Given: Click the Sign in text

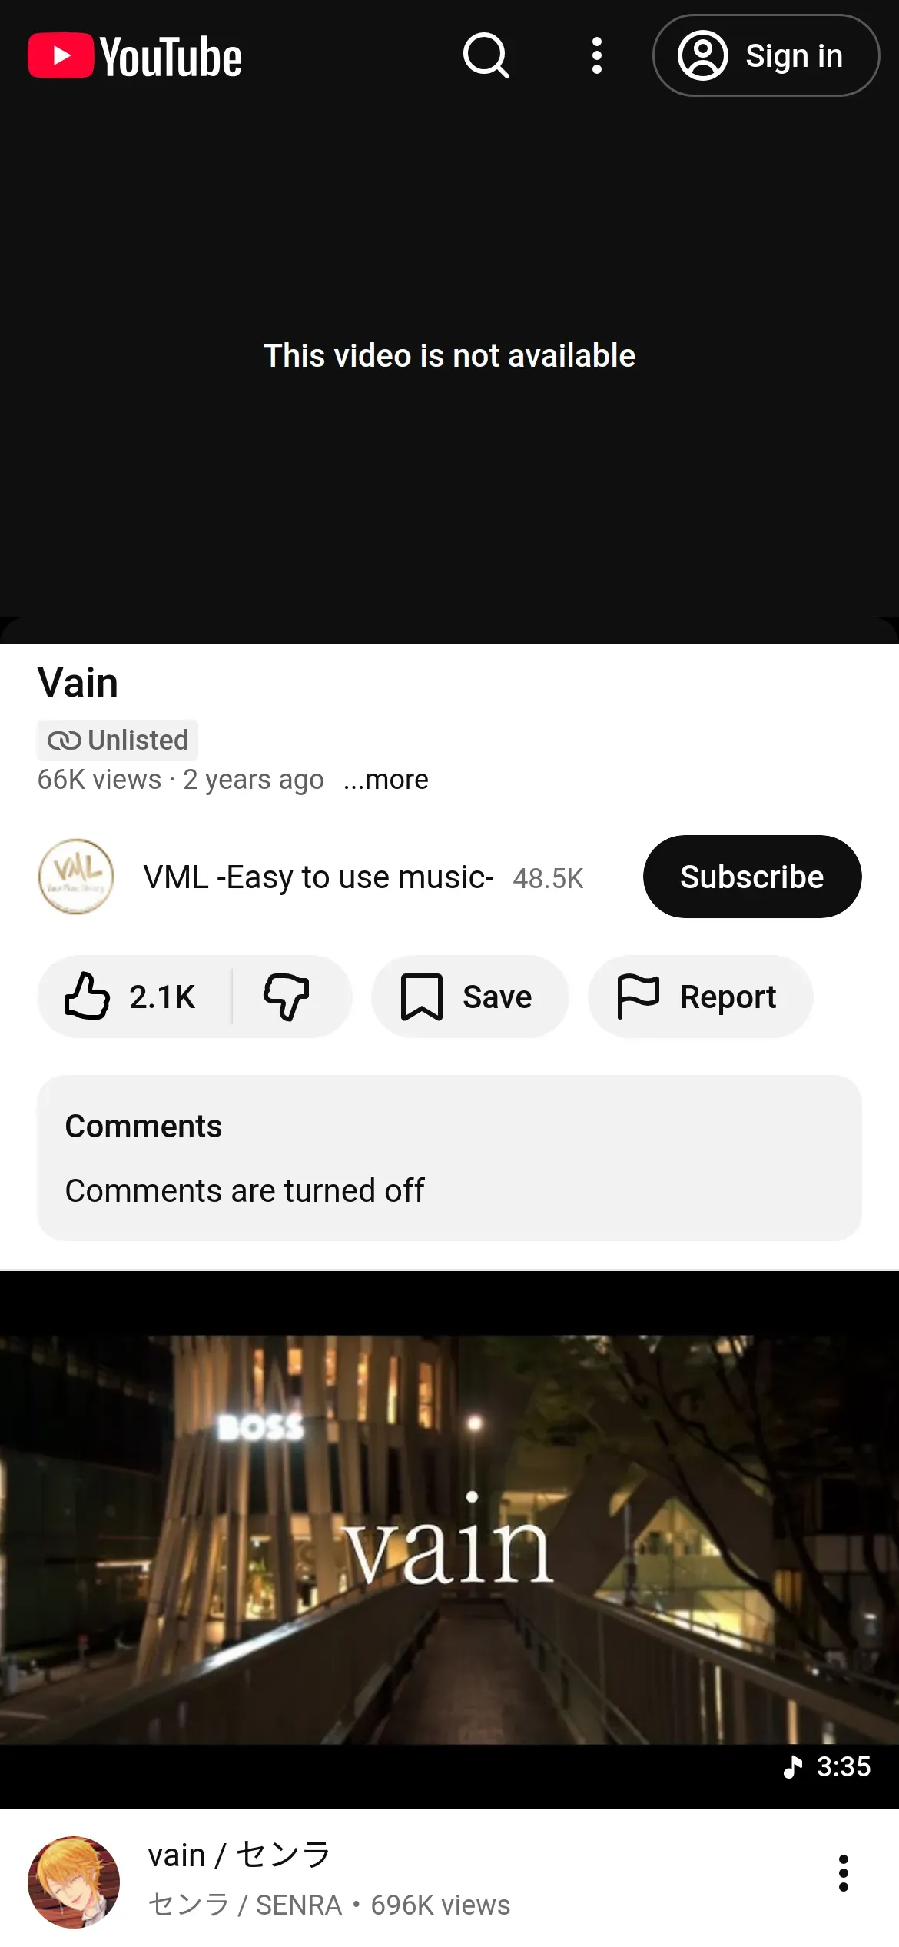Looking at the screenshot, I should [794, 56].
